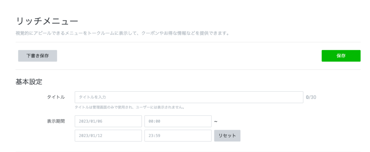Open the start date field 2023/01/06
The width and height of the screenshot is (370, 152).
(108, 121)
